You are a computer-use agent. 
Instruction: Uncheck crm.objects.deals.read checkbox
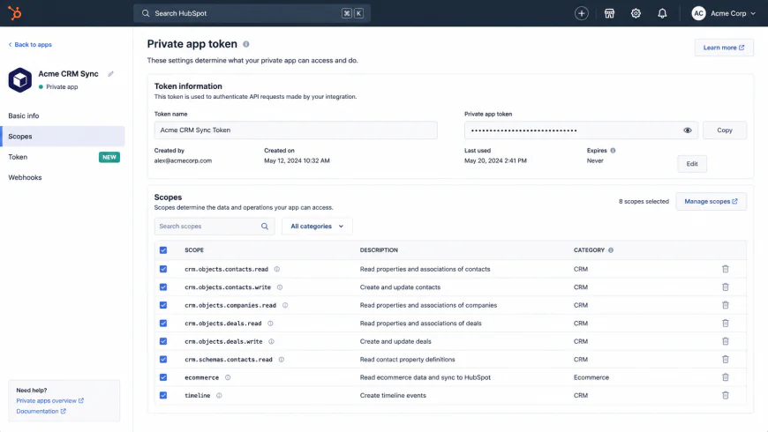point(163,324)
